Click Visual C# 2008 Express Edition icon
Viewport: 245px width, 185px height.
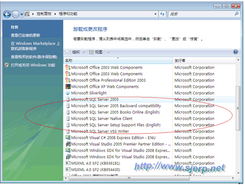pyautogui.click(x=68, y=138)
